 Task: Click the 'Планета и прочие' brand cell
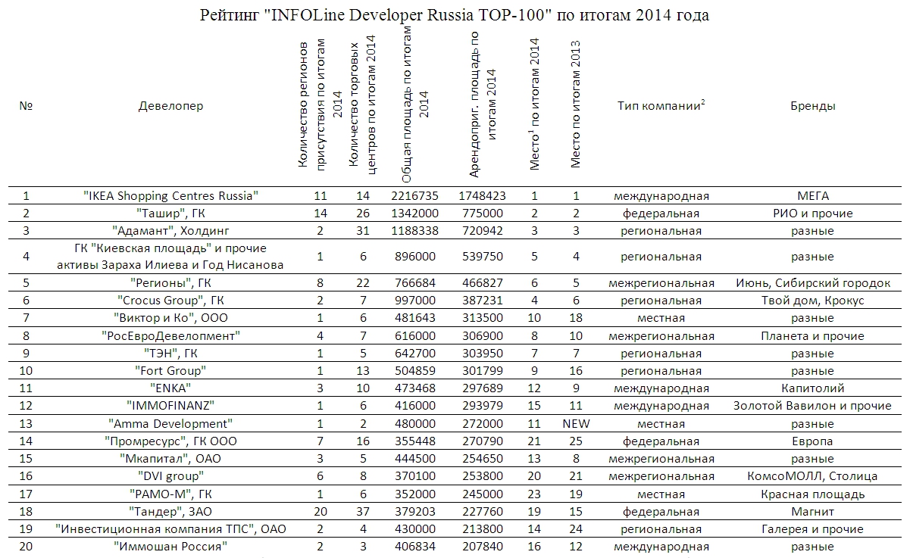point(813,335)
